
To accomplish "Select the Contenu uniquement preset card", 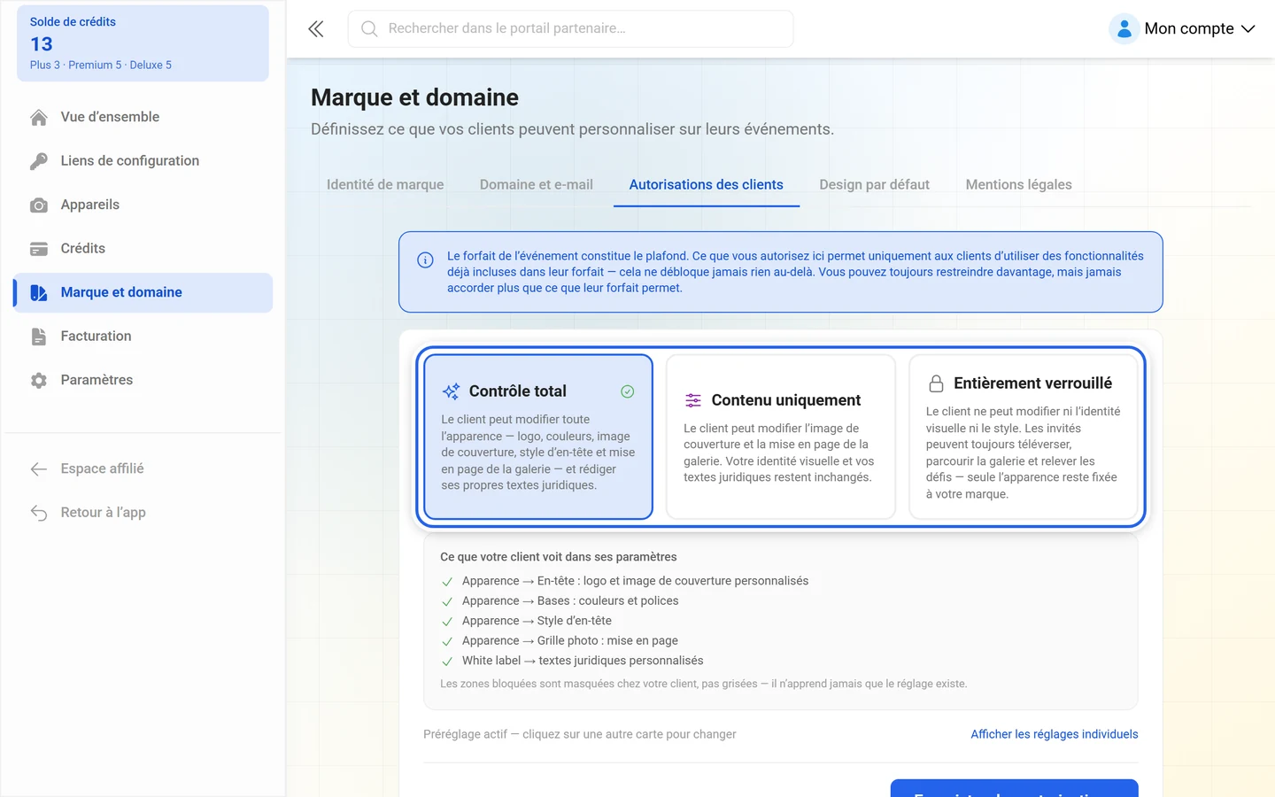I will [781, 437].
